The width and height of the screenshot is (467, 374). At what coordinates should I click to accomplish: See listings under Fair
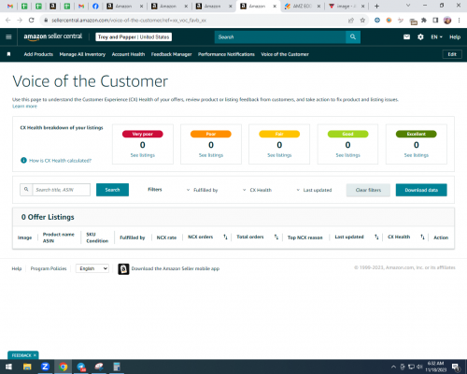279,155
